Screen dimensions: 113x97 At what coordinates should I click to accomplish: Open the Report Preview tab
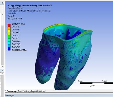pyautogui.click(x=37, y=91)
